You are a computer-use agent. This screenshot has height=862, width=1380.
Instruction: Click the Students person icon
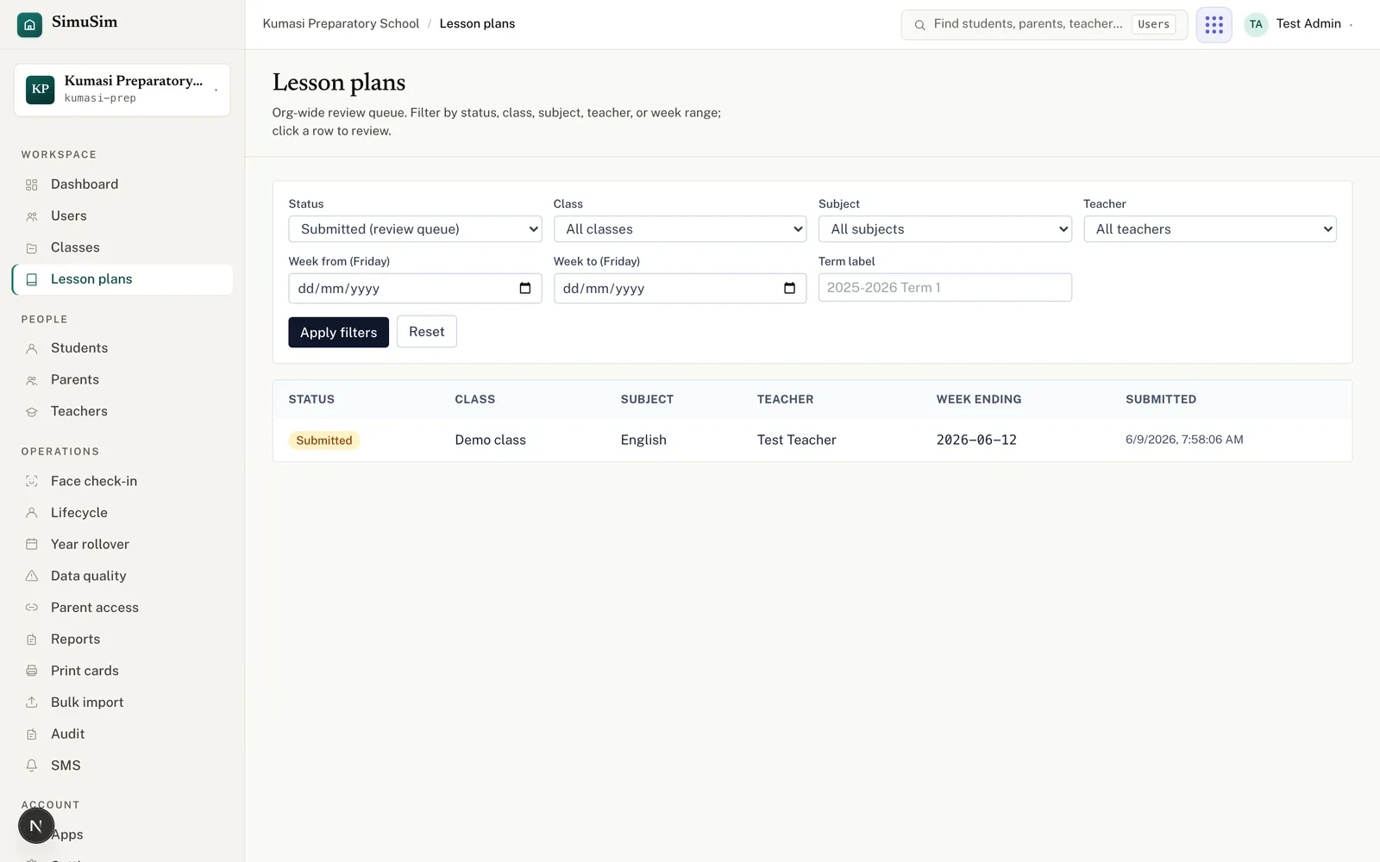[32, 348]
